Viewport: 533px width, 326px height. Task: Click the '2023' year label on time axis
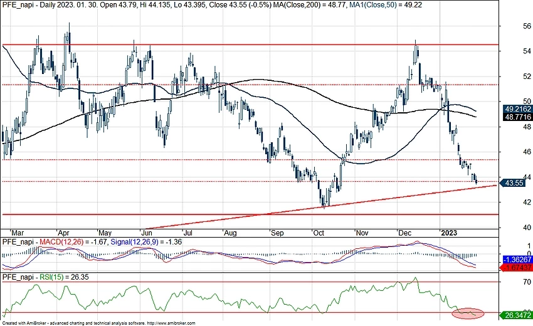click(449, 233)
